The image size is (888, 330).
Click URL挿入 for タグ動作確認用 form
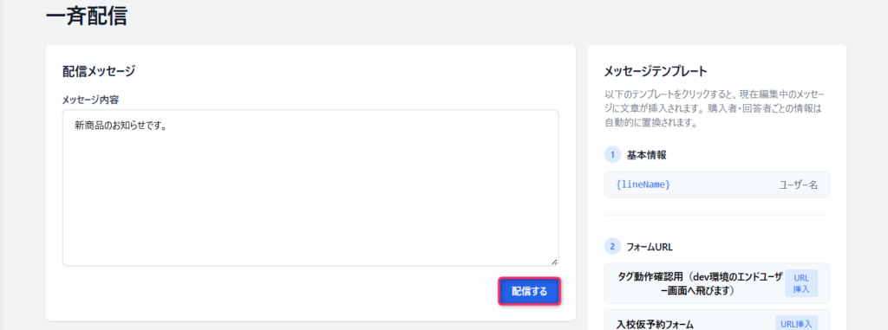point(801,283)
